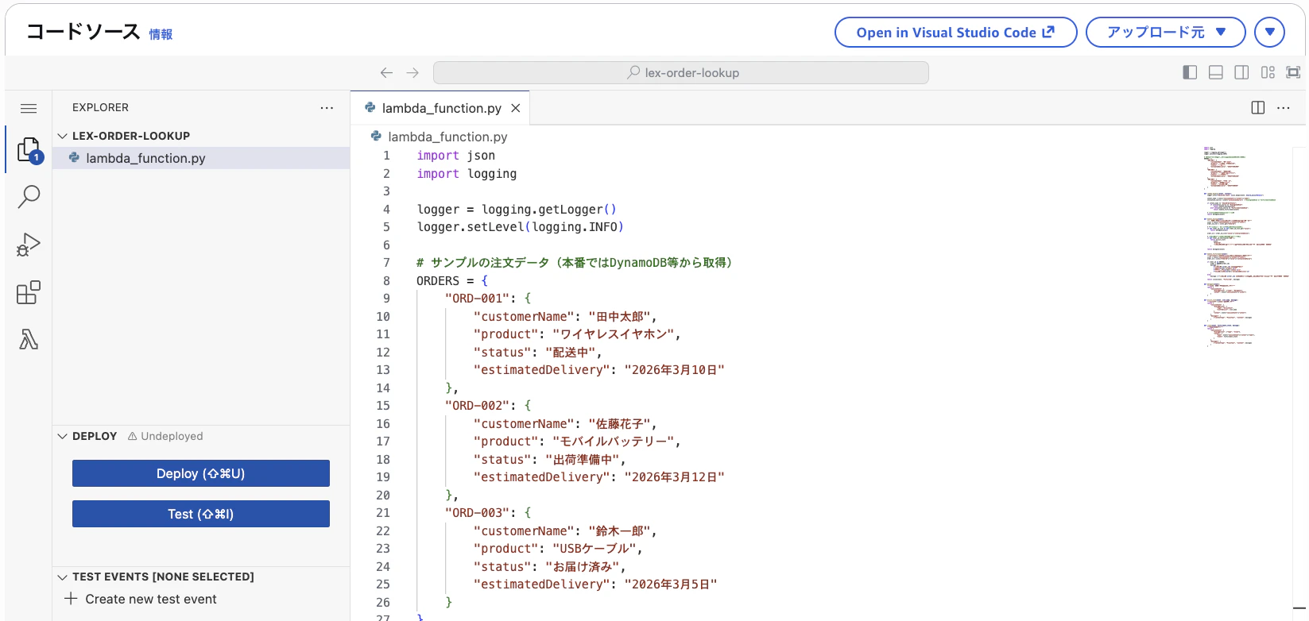Viewport: 1309px width, 621px height.
Task: Open the round caret dropdown button
Action: (x=1269, y=33)
